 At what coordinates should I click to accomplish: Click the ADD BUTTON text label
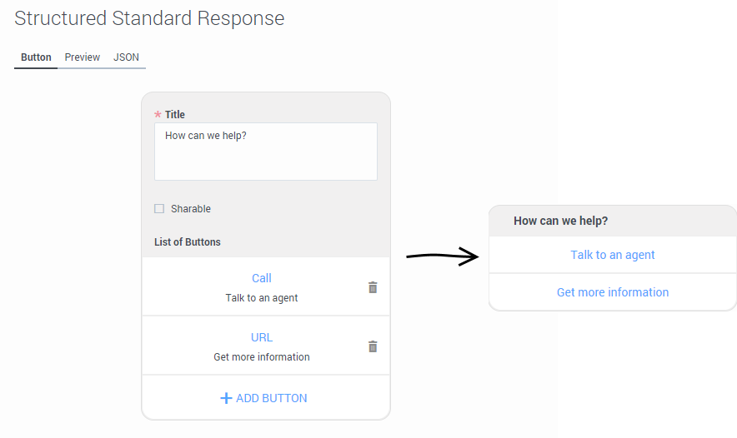click(271, 398)
